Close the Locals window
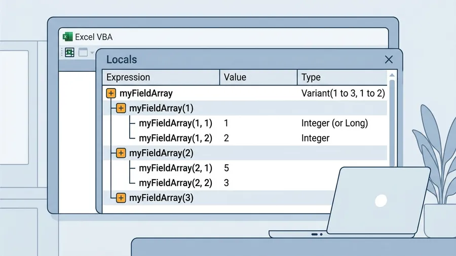Viewport: 456px width, 256px height. tap(389, 60)
